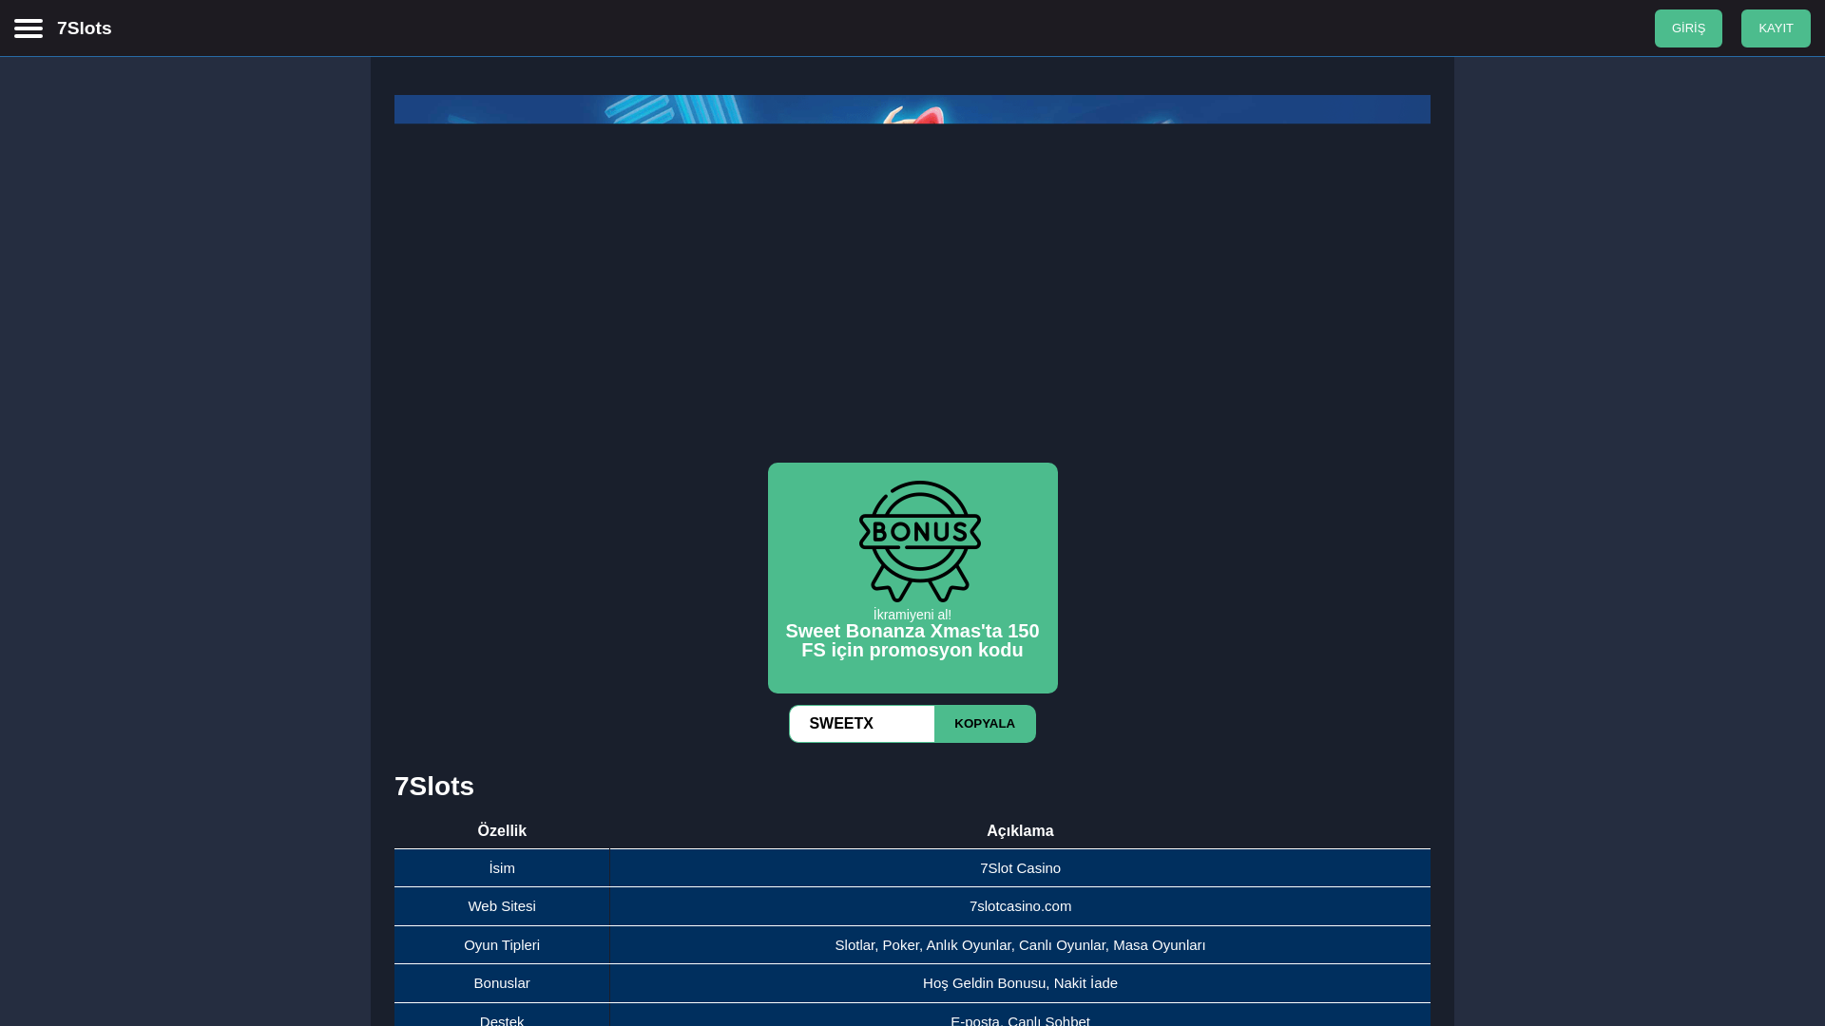Click the Özellik column header

coord(502,830)
